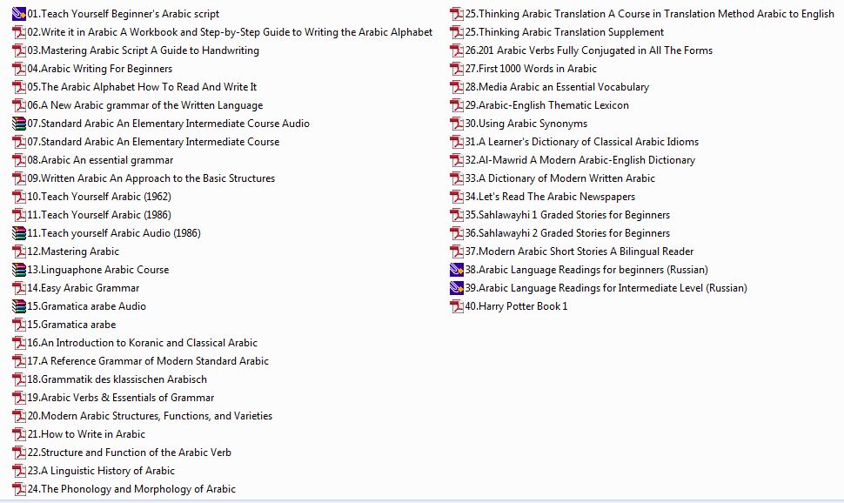Click the archive icon beside Teach yourself Arabic Audio (1986)
This screenshot has width=844, height=503.
(x=19, y=233)
